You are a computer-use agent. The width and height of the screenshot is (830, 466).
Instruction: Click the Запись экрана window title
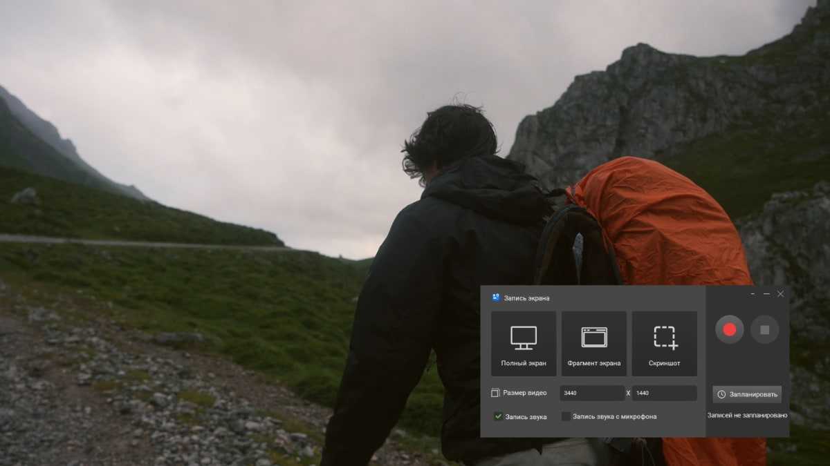(527, 298)
